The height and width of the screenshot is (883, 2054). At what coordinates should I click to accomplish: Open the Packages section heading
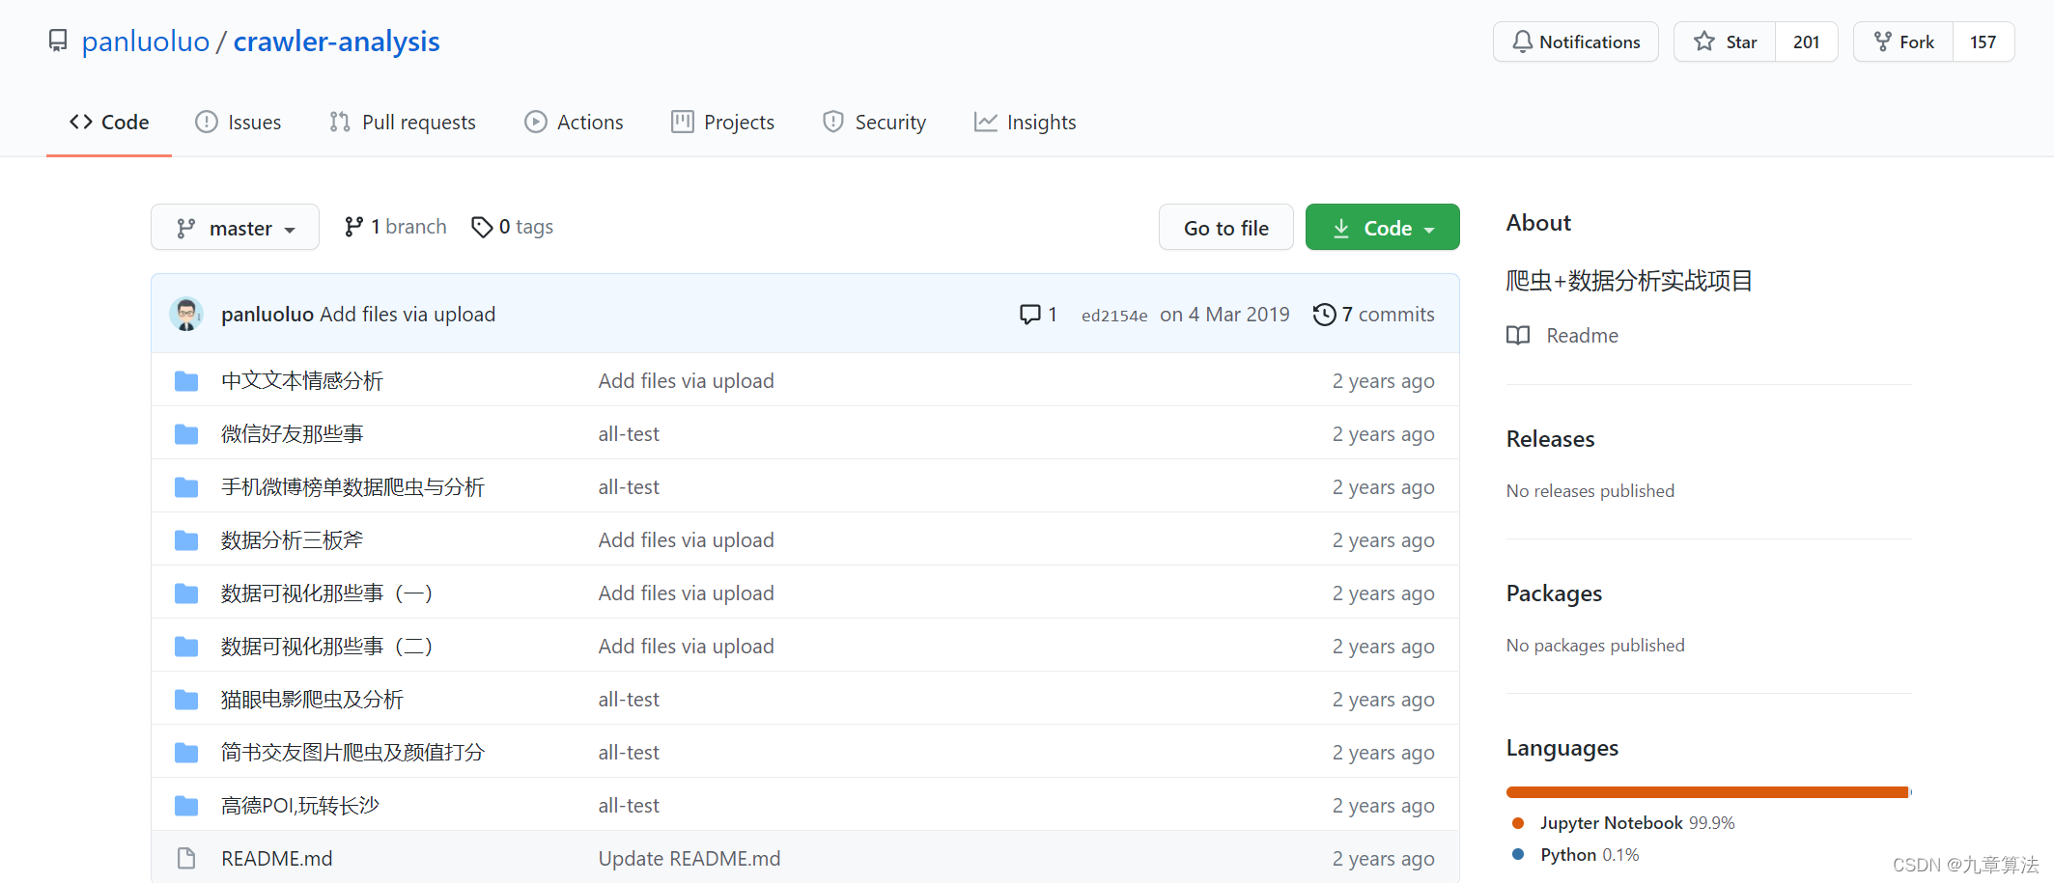click(x=1554, y=593)
